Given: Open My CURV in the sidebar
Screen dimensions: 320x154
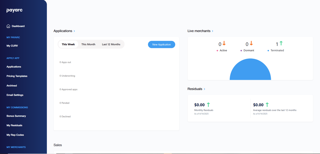Looking at the screenshot, I should click(12, 46).
